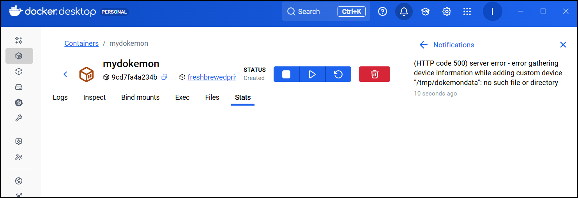
Task: Open the Inspect tab
Action: [x=94, y=97]
